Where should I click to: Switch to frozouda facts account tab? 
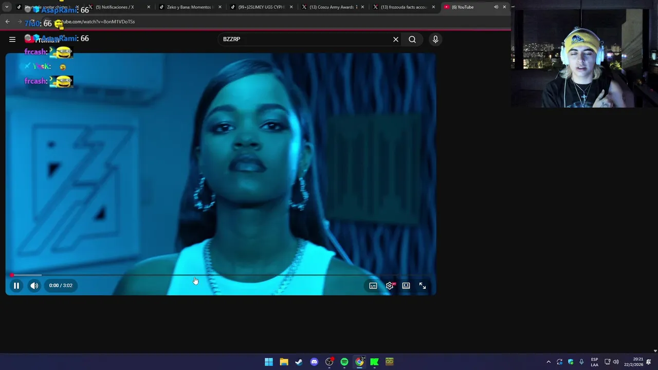point(403,7)
